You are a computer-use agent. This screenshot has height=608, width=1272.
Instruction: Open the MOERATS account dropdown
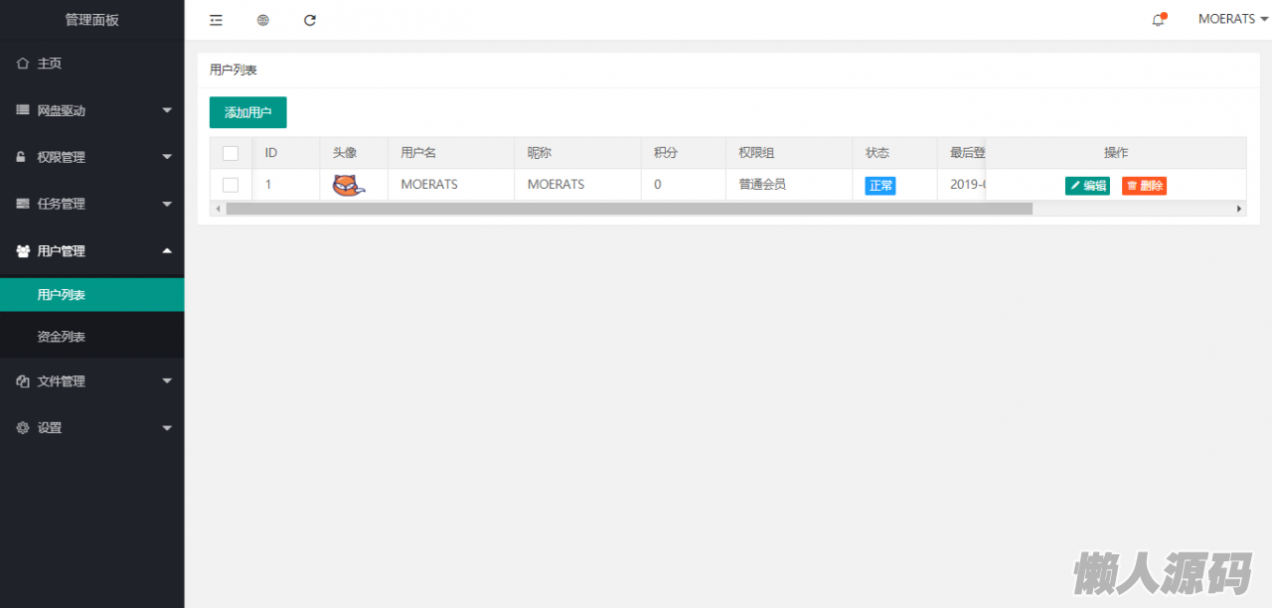pyautogui.click(x=1232, y=19)
